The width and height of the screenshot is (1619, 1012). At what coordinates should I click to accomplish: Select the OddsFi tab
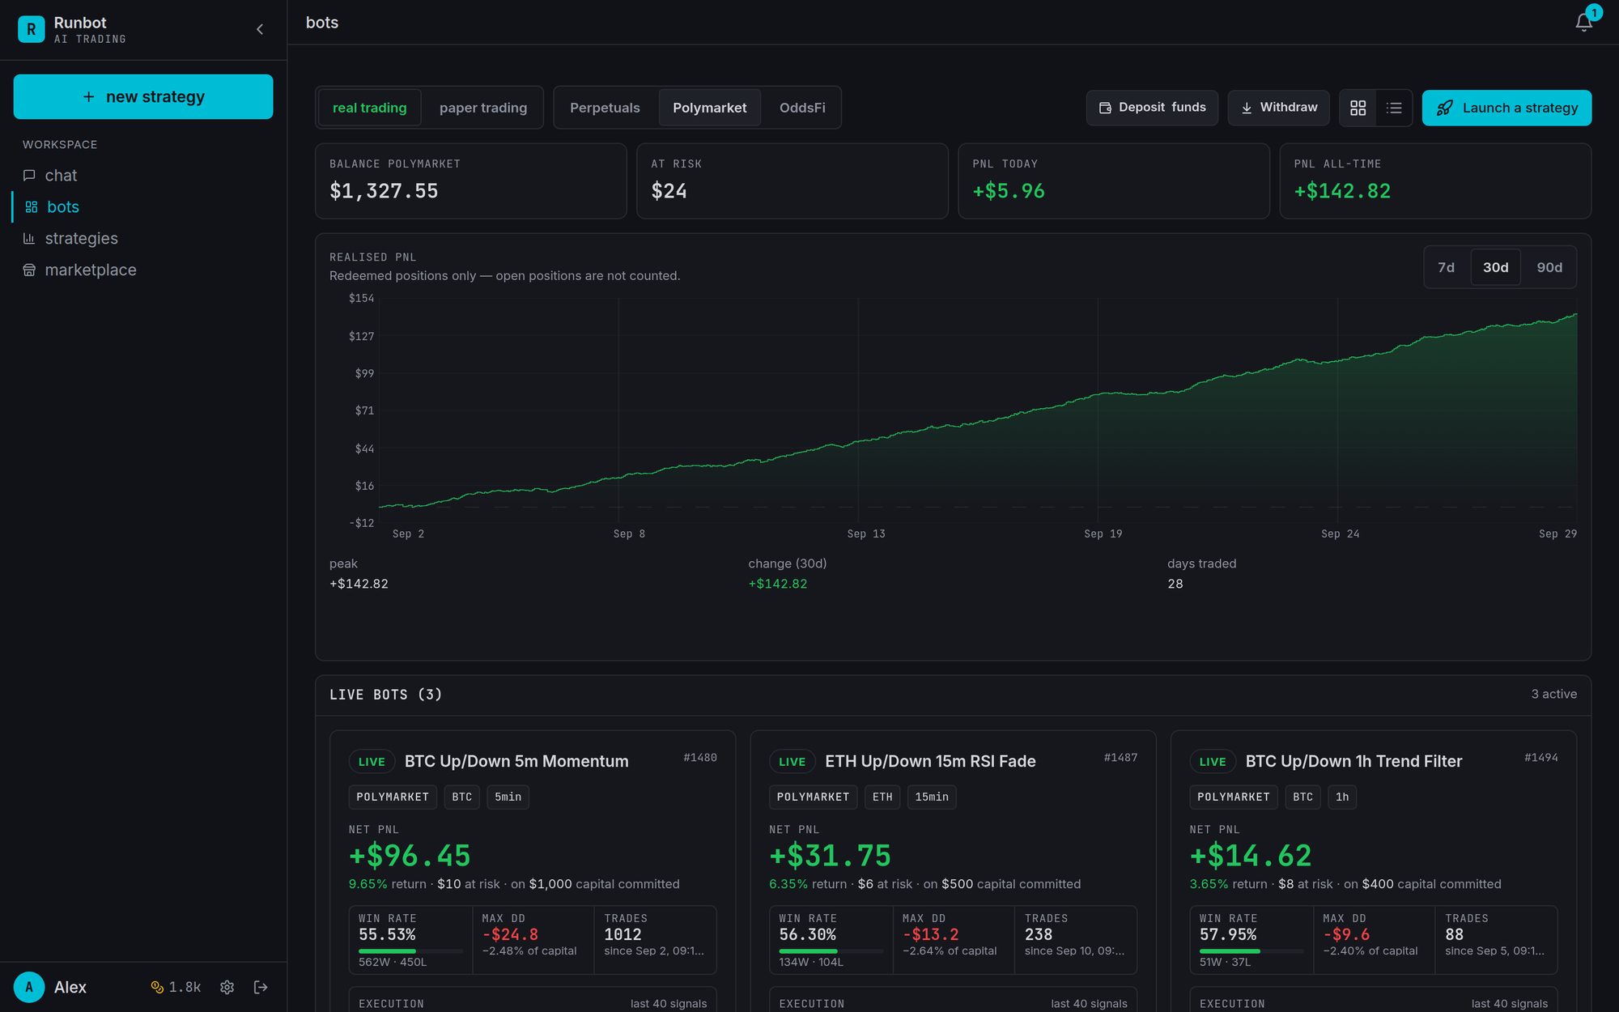(802, 108)
